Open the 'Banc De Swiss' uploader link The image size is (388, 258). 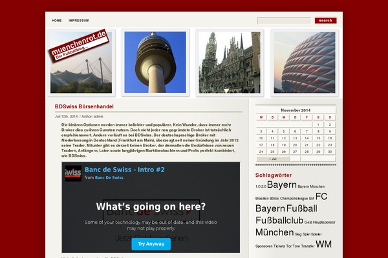click(109, 177)
